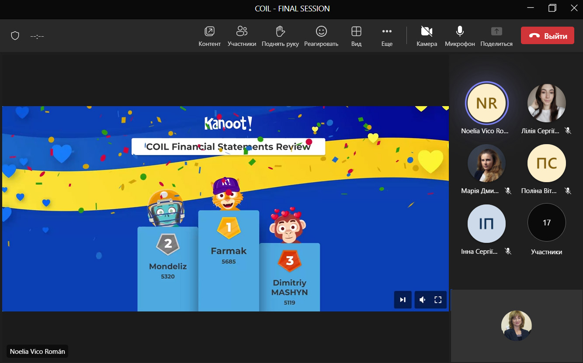
Task: Show the Участники list
Action: [x=242, y=36]
